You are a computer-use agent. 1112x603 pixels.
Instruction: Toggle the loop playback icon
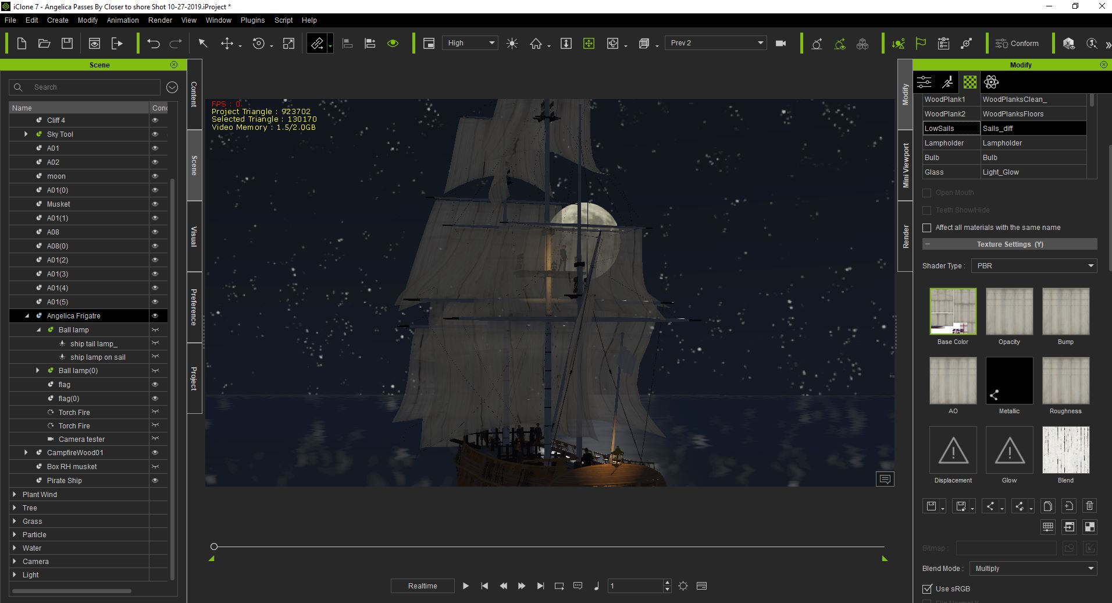(x=559, y=586)
